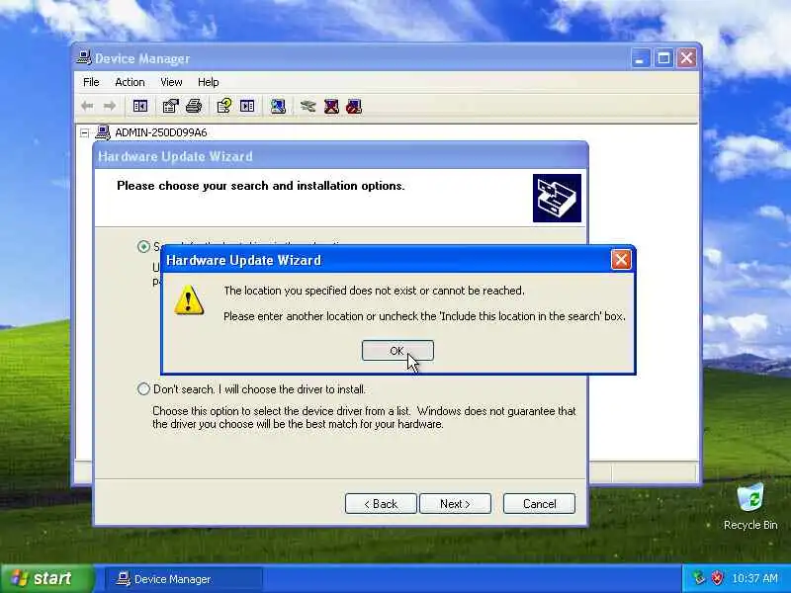
Task: Click the Update Driver toolbar icon
Action: [x=308, y=106]
